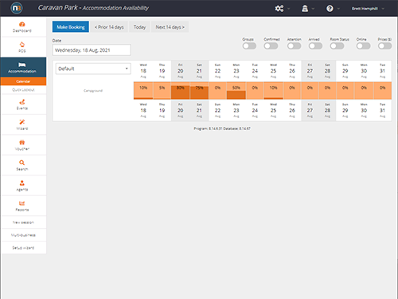The width and height of the screenshot is (398, 299).
Task: Open Setup wizard in sidebar
Action: (x=23, y=248)
